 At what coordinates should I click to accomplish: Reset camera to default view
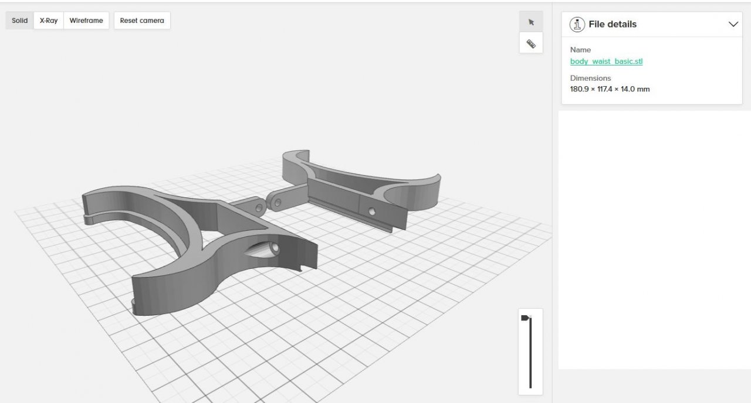(x=142, y=21)
